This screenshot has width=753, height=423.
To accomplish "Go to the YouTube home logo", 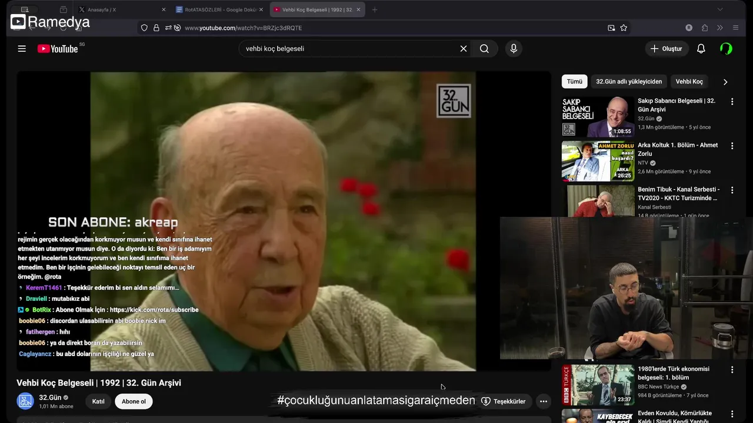I will (58, 49).
